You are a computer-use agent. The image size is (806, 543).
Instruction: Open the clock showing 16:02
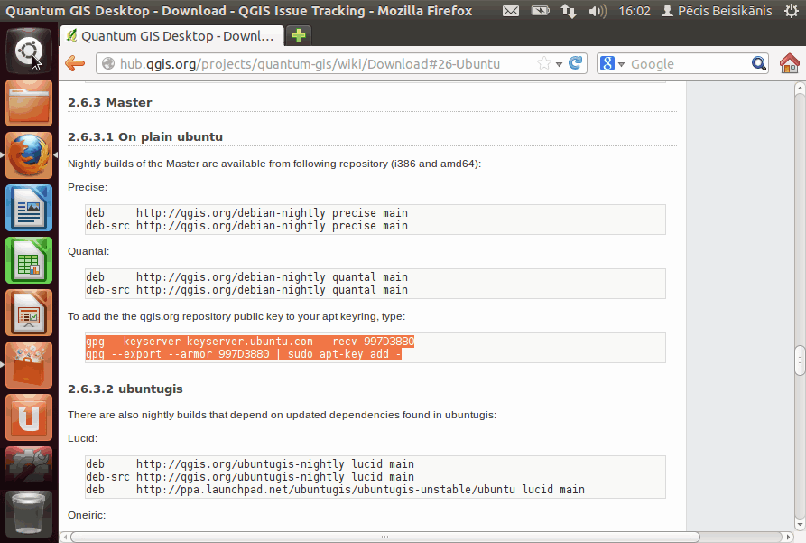[635, 11]
